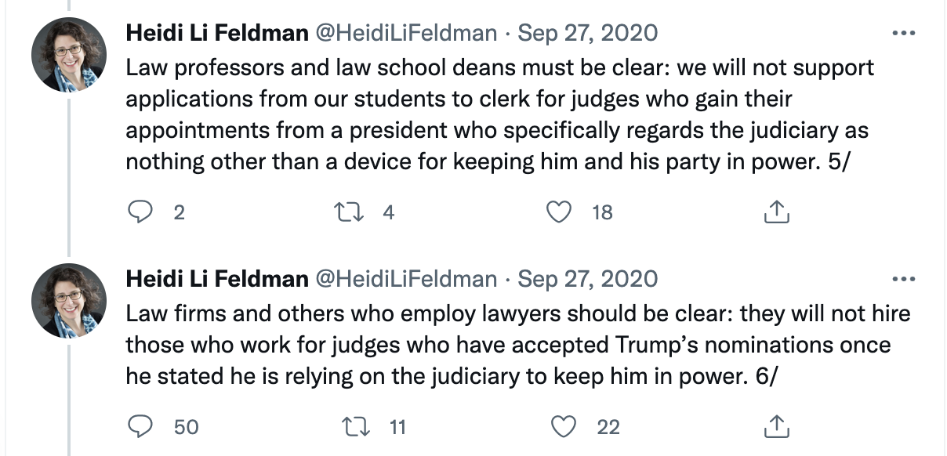Open Sep 27, 2020 timestamp on second tweet
Viewport: 947px width, 456px height.
[x=588, y=279]
